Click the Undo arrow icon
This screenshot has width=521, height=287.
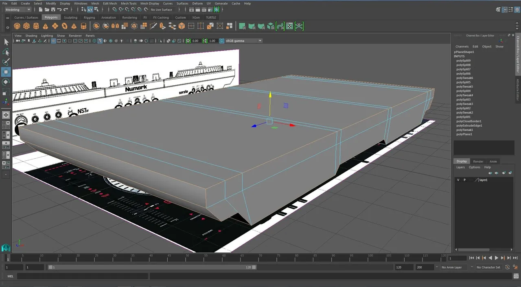click(59, 9)
